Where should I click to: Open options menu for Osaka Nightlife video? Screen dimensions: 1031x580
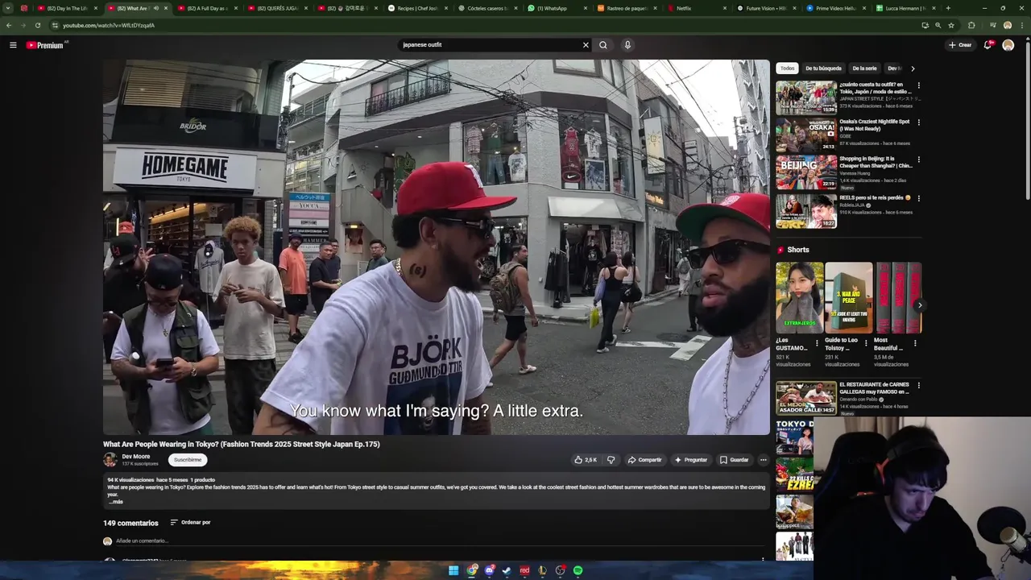pyautogui.click(x=918, y=122)
